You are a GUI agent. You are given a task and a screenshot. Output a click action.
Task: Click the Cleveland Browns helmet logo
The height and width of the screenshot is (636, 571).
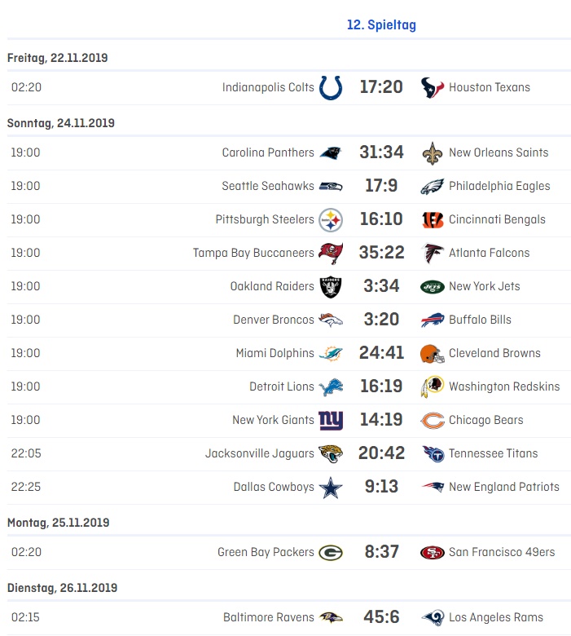(433, 353)
